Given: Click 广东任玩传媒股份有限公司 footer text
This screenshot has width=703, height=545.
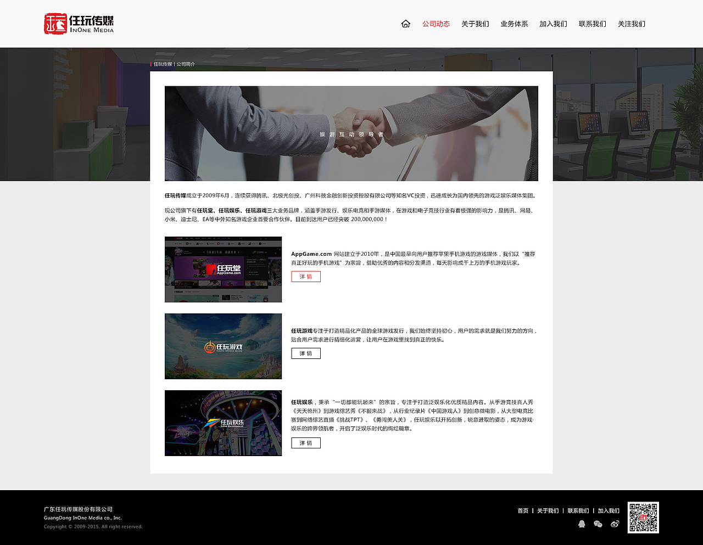Looking at the screenshot, I should (78, 509).
